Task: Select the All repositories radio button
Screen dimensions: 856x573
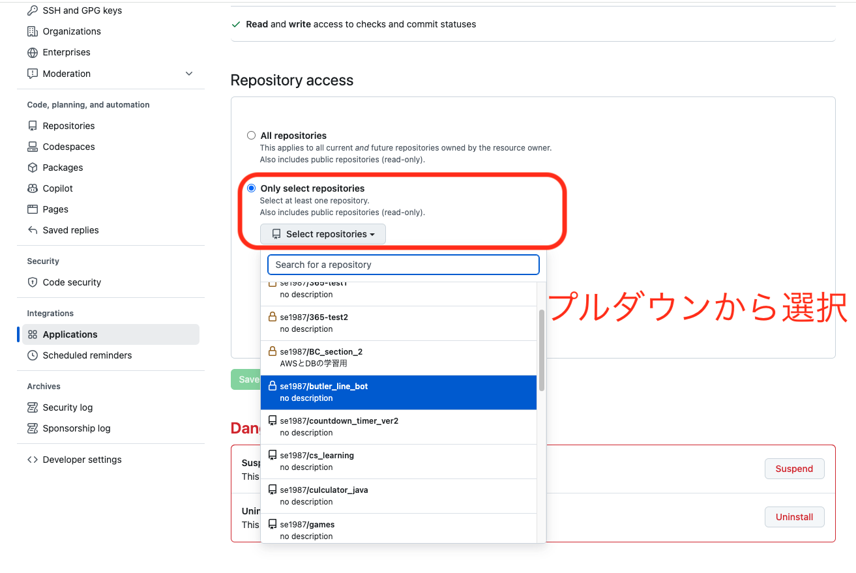Action: (251, 135)
